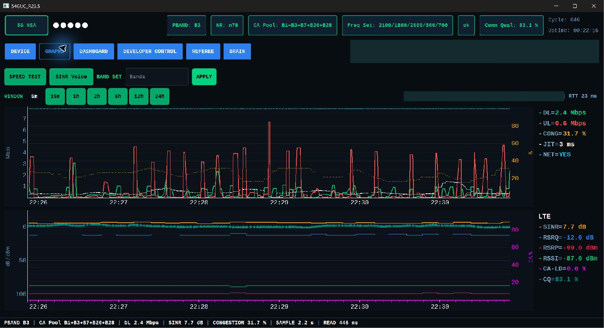Click the CONG=31.7 % legend entry

point(563,134)
